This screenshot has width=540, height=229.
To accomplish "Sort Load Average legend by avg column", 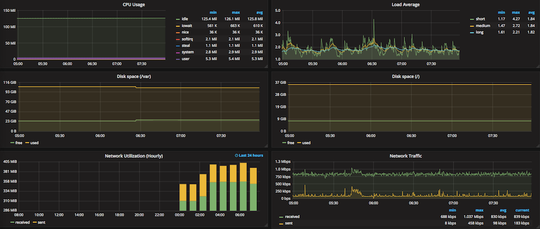I will click(x=531, y=12).
